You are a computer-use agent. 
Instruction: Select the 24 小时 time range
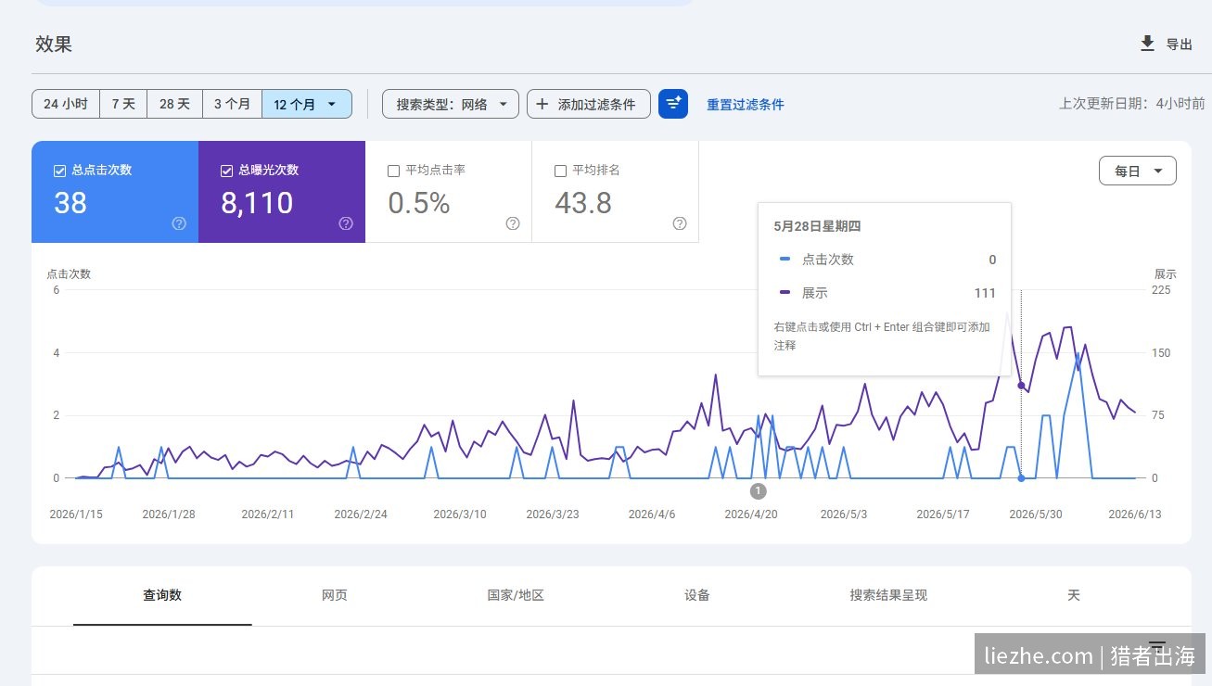pyautogui.click(x=66, y=104)
